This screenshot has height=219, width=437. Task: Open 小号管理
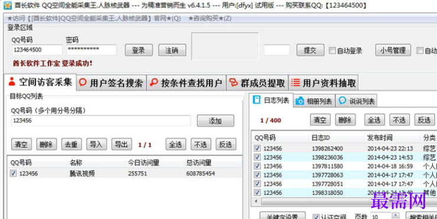point(393,50)
